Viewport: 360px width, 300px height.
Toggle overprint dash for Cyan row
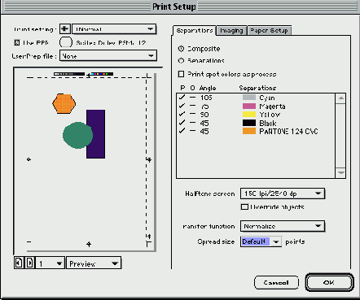pos(192,98)
